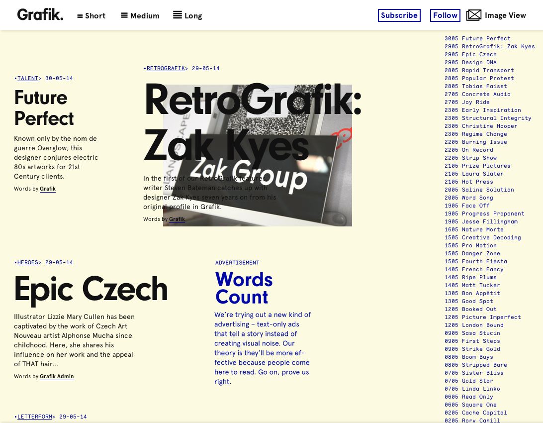
Task: Open 2905 Epic Czech in sidebar list
Action: tap(470, 54)
